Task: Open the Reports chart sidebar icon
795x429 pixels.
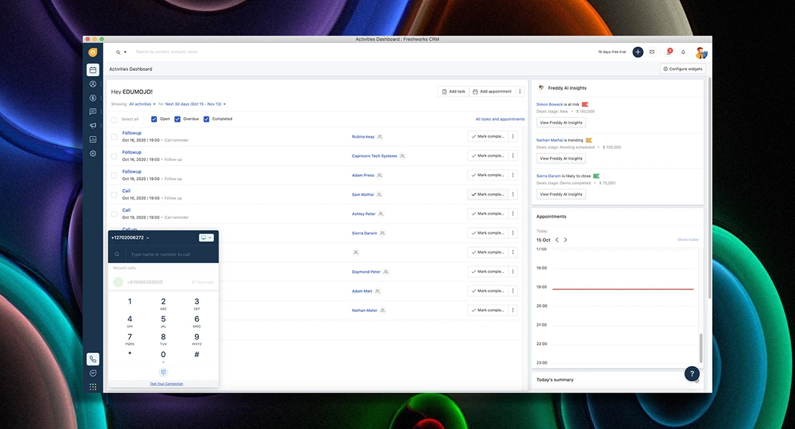Action: [x=93, y=140]
